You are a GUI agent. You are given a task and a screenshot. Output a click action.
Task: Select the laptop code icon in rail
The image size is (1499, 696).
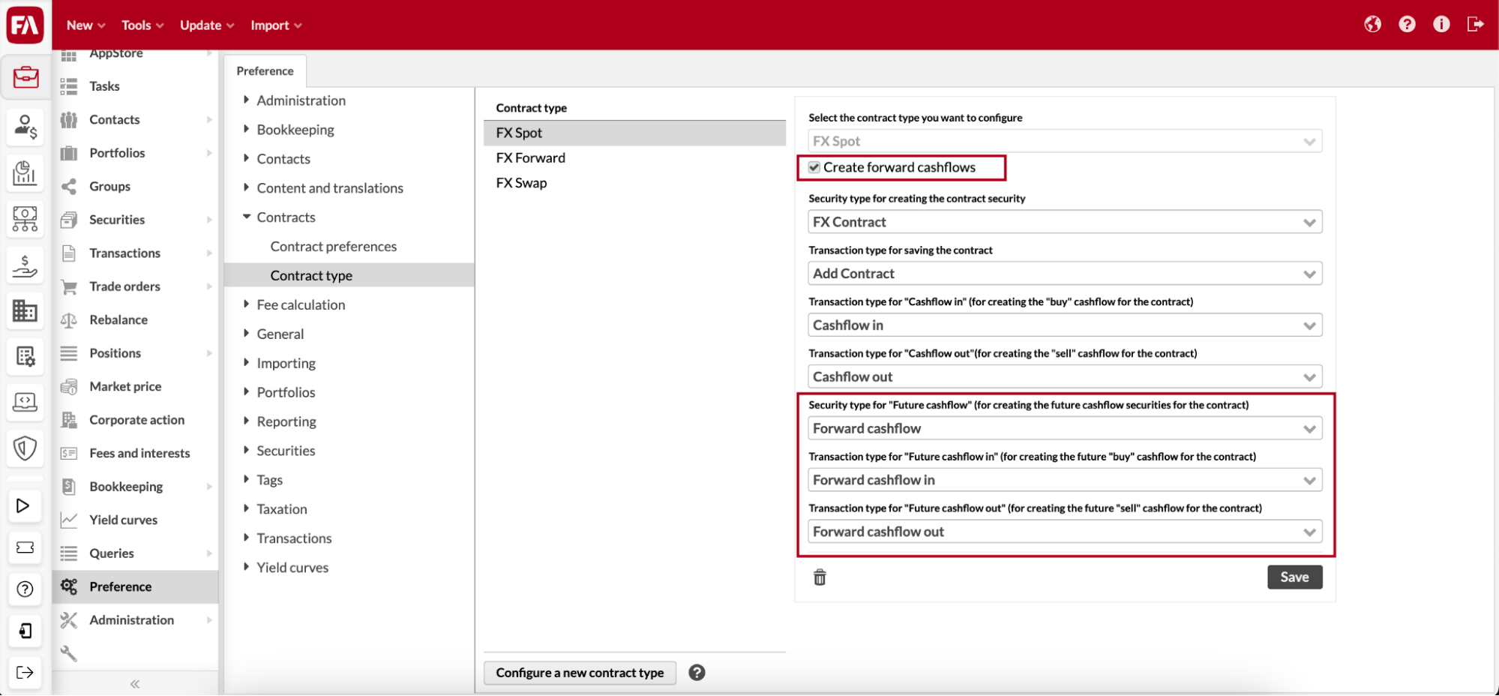pos(25,402)
